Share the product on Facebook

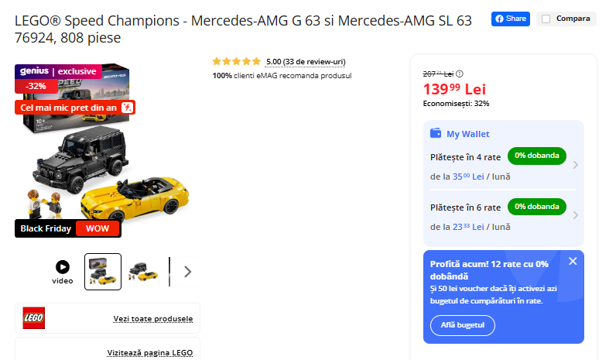[510, 19]
